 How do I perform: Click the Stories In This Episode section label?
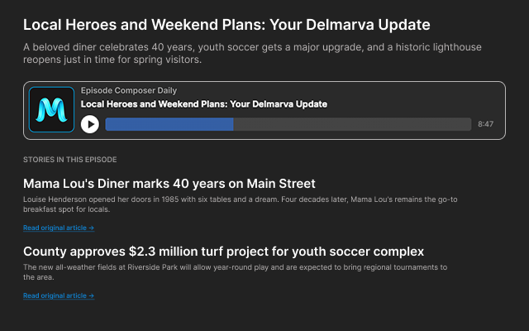point(70,159)
